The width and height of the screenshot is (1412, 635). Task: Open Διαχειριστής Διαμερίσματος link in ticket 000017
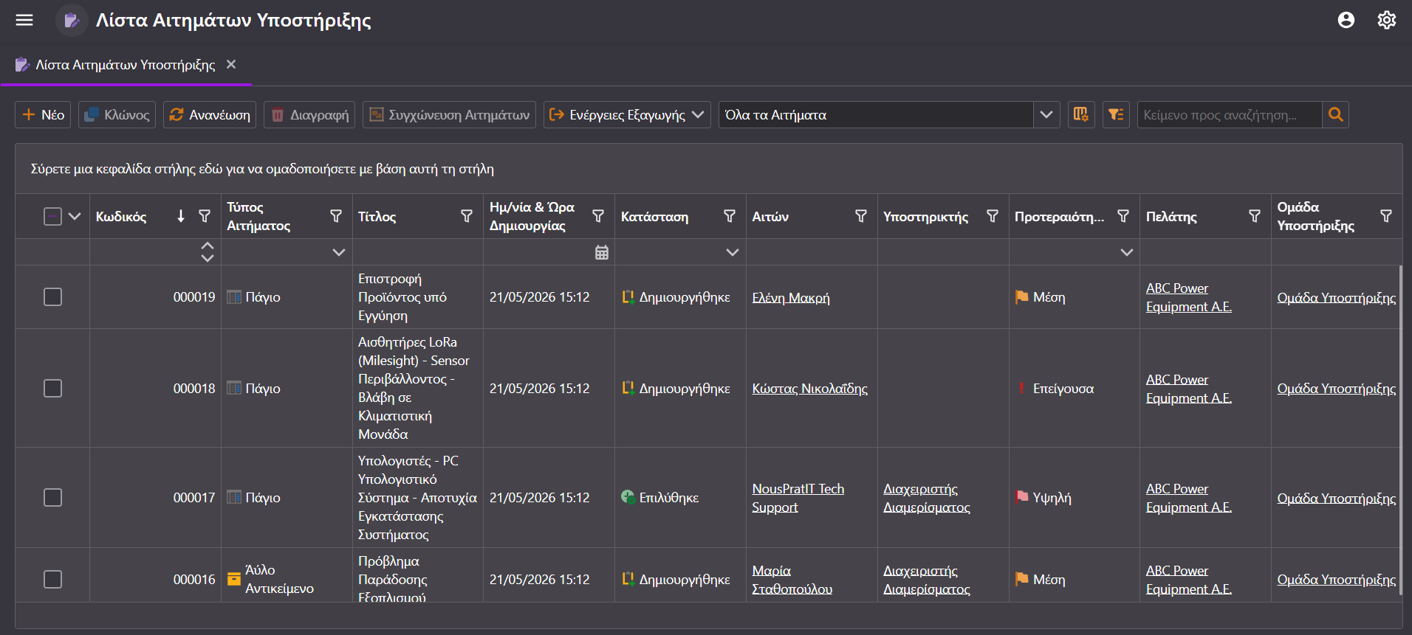[x=927, y=498]
